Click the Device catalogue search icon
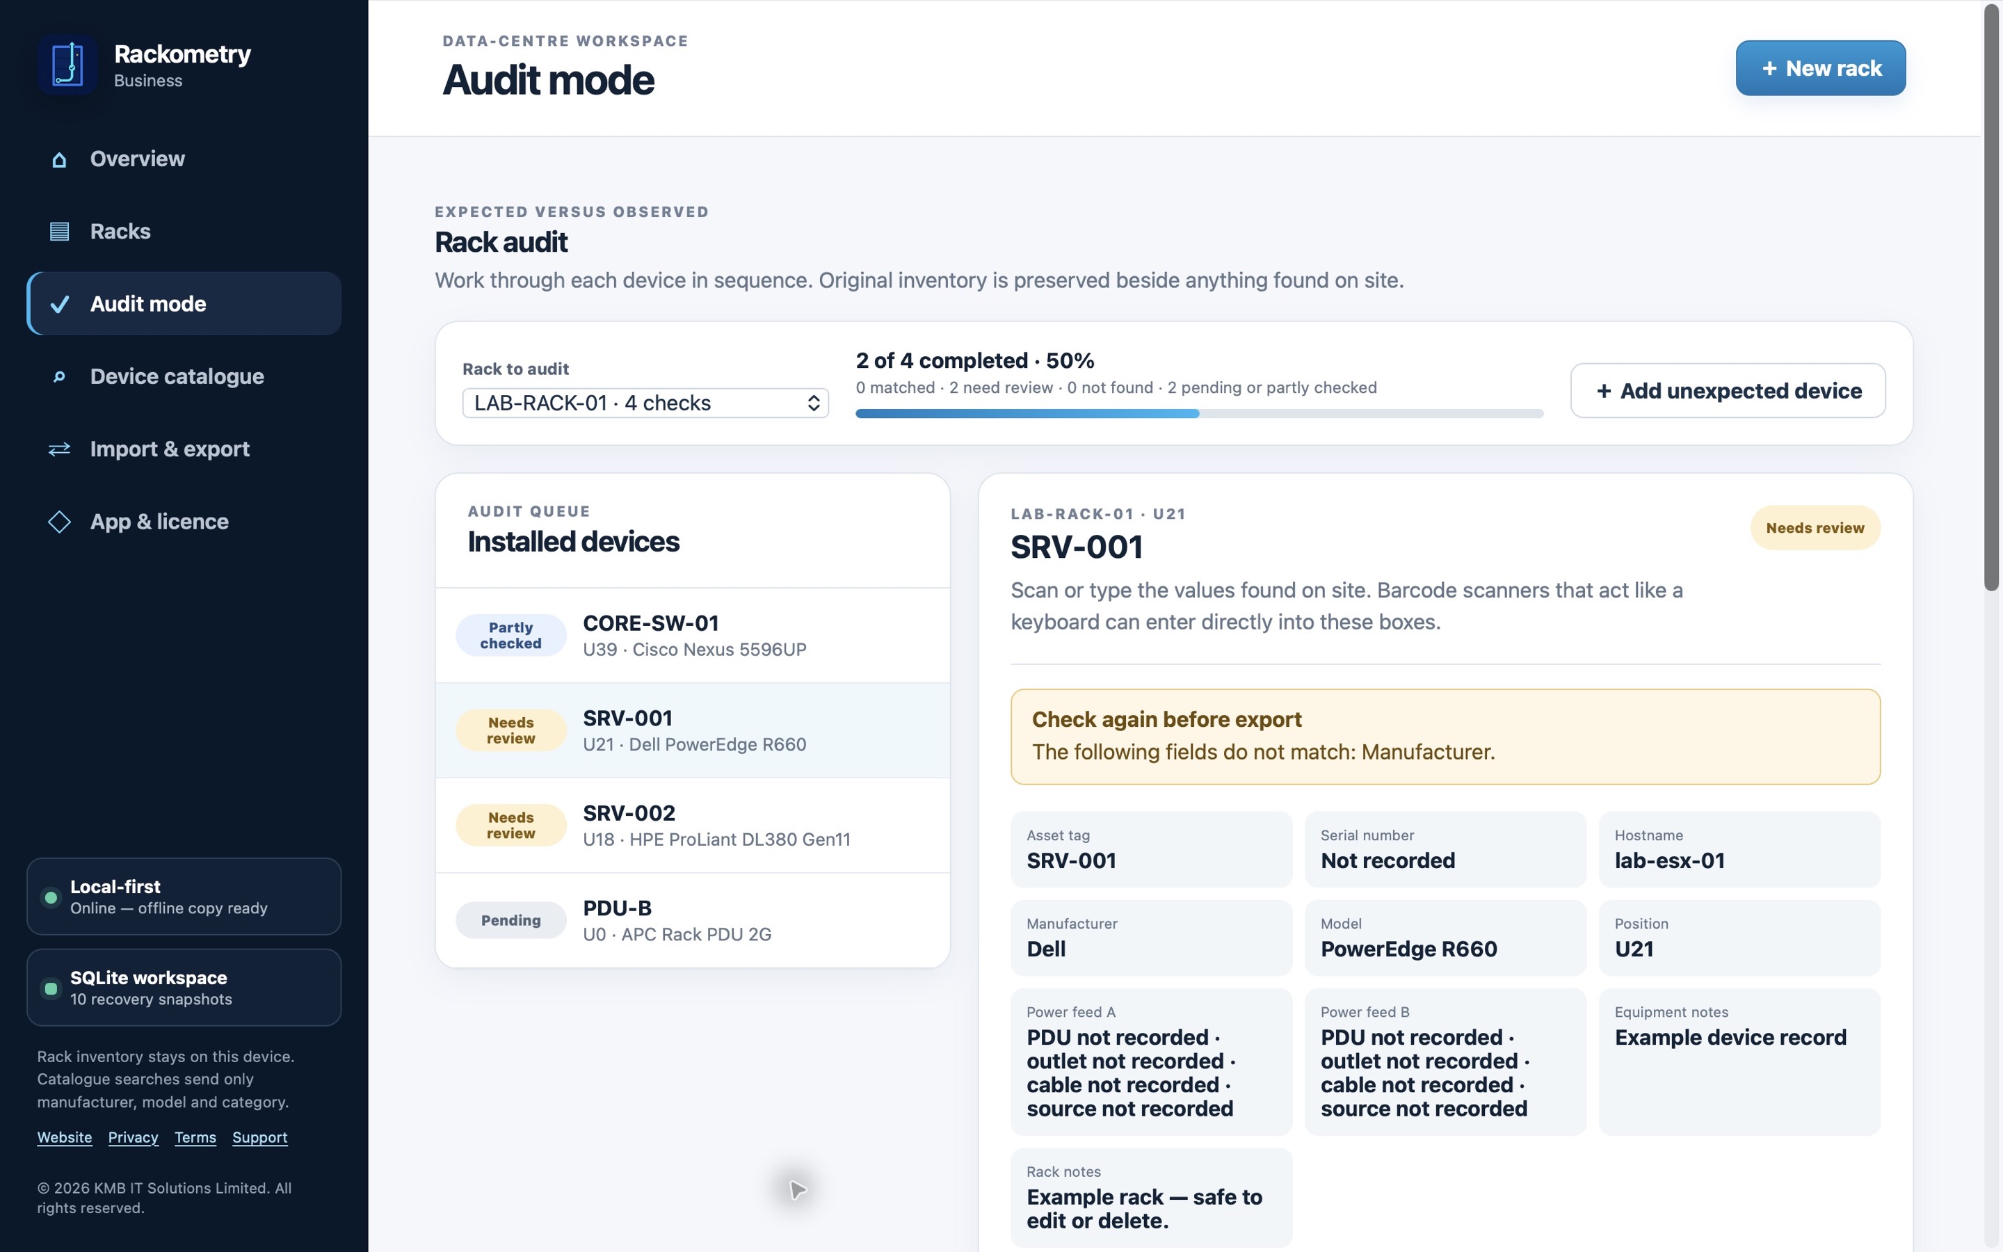The height and width of the screenshot is (1252, 2003). pos(58,377)
